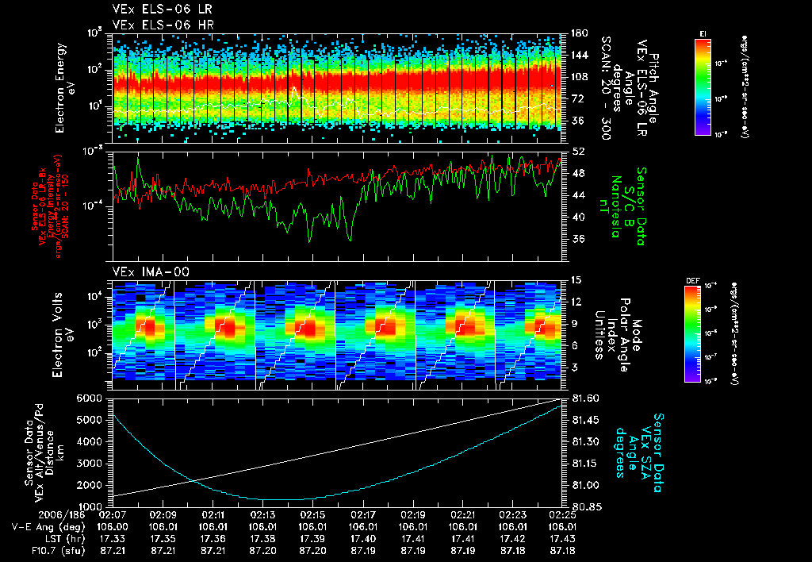Click the 15 polar angle index tick

[x=576, y=280]
